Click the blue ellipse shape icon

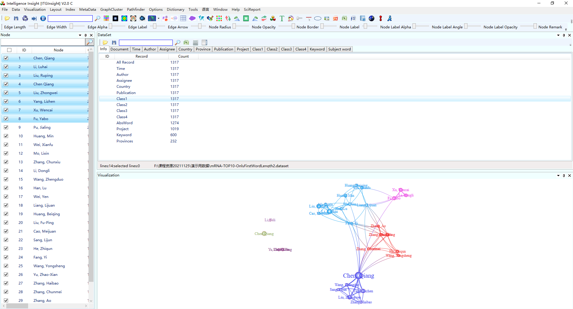point(318,19)
